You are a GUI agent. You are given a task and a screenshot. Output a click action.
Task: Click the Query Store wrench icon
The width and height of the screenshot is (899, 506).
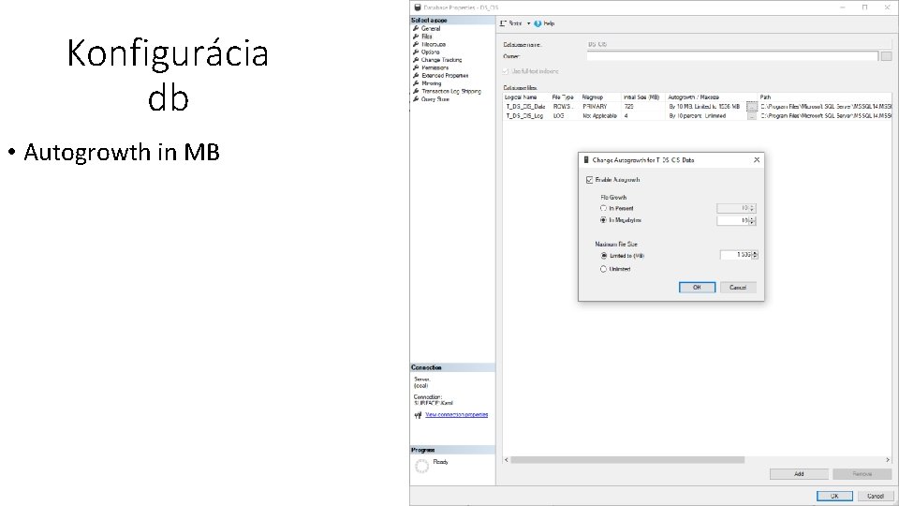click(416, 99)
